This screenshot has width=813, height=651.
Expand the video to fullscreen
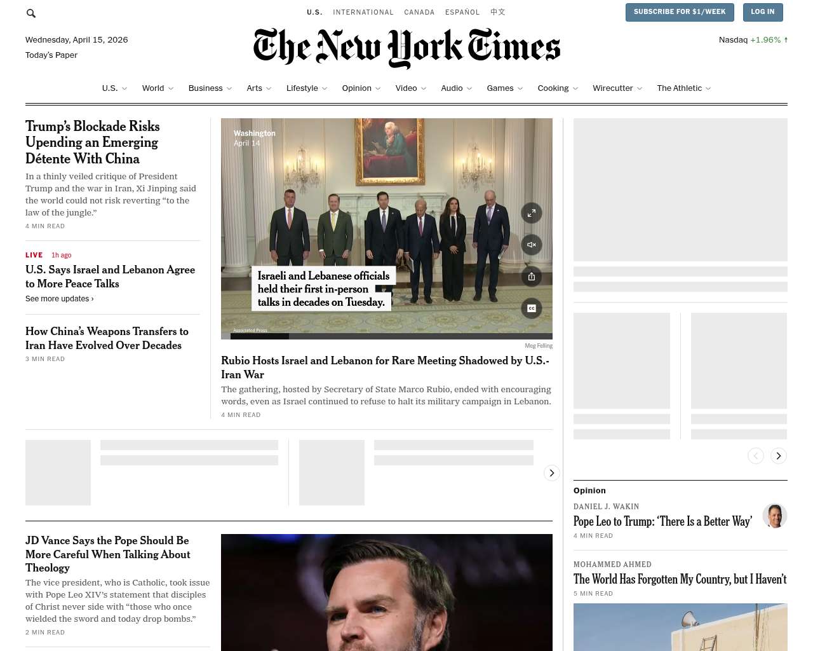click(532, 213)
